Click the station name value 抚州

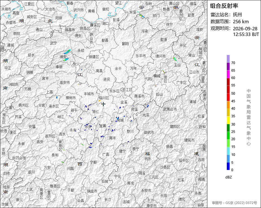tap(237, 15)
